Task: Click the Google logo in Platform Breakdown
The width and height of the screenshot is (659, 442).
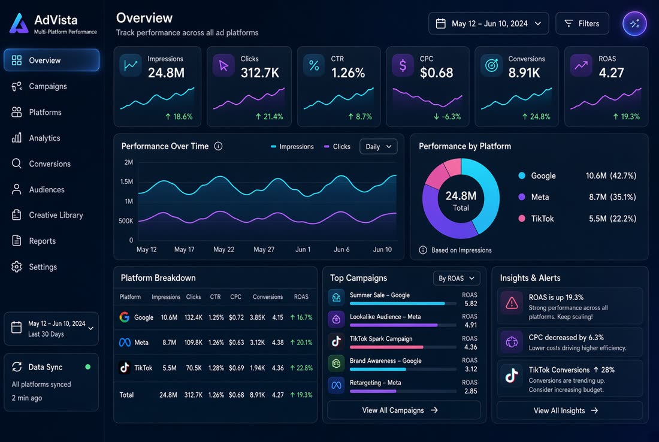Action: click(x=125, y=317)
